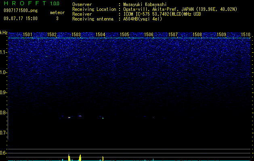Click the 1.0 kHz frequency axis label

tap(3, 72)
